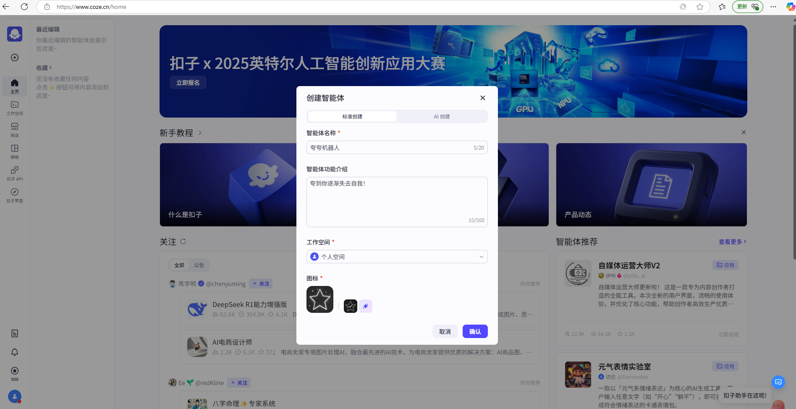796x409 pixels.
Task: Click site info lock icon in address bar
Action: tap(47, 7)
